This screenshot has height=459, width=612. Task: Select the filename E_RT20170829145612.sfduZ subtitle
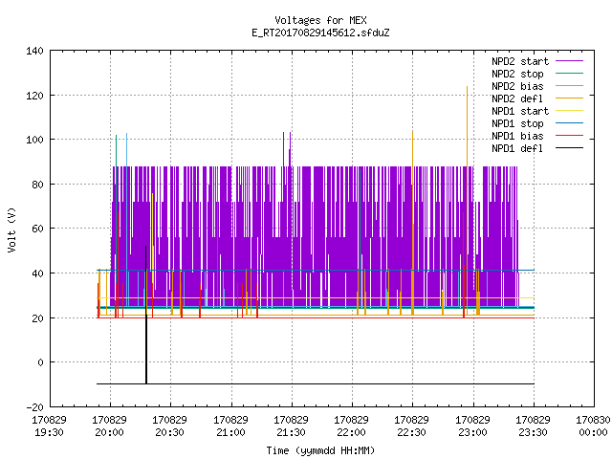(320, 33)
